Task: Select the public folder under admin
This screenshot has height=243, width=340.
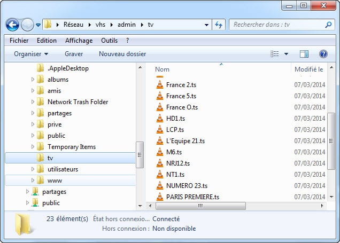Action: pyautogui.click(x=56, y=136)
